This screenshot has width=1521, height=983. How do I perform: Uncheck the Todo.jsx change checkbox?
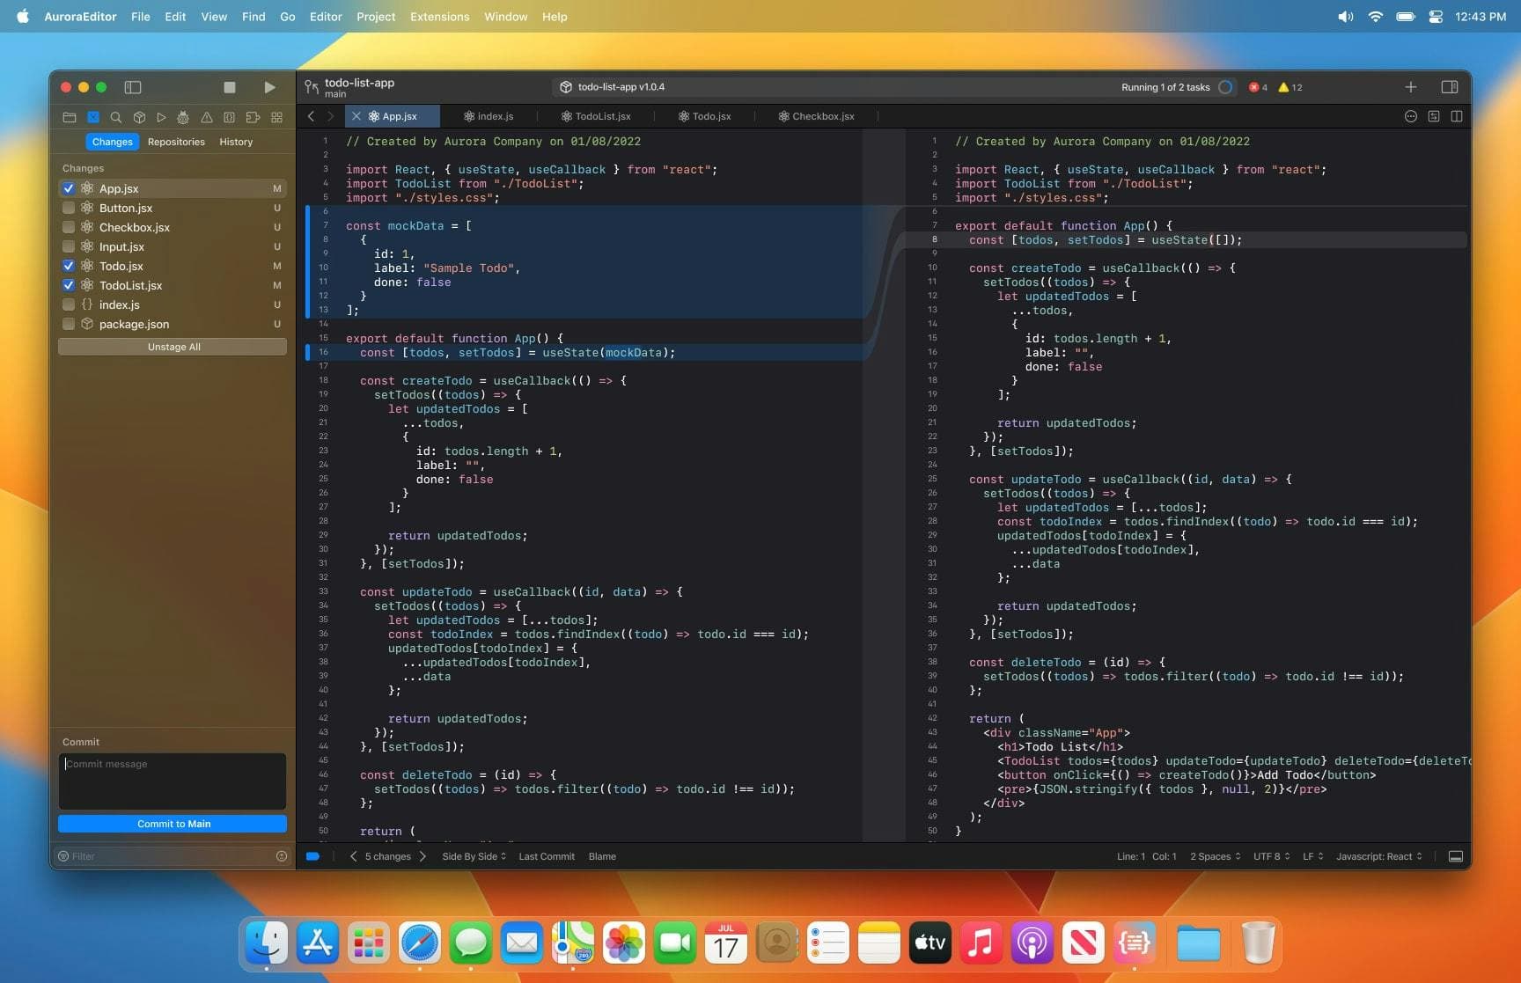[69, 266]
